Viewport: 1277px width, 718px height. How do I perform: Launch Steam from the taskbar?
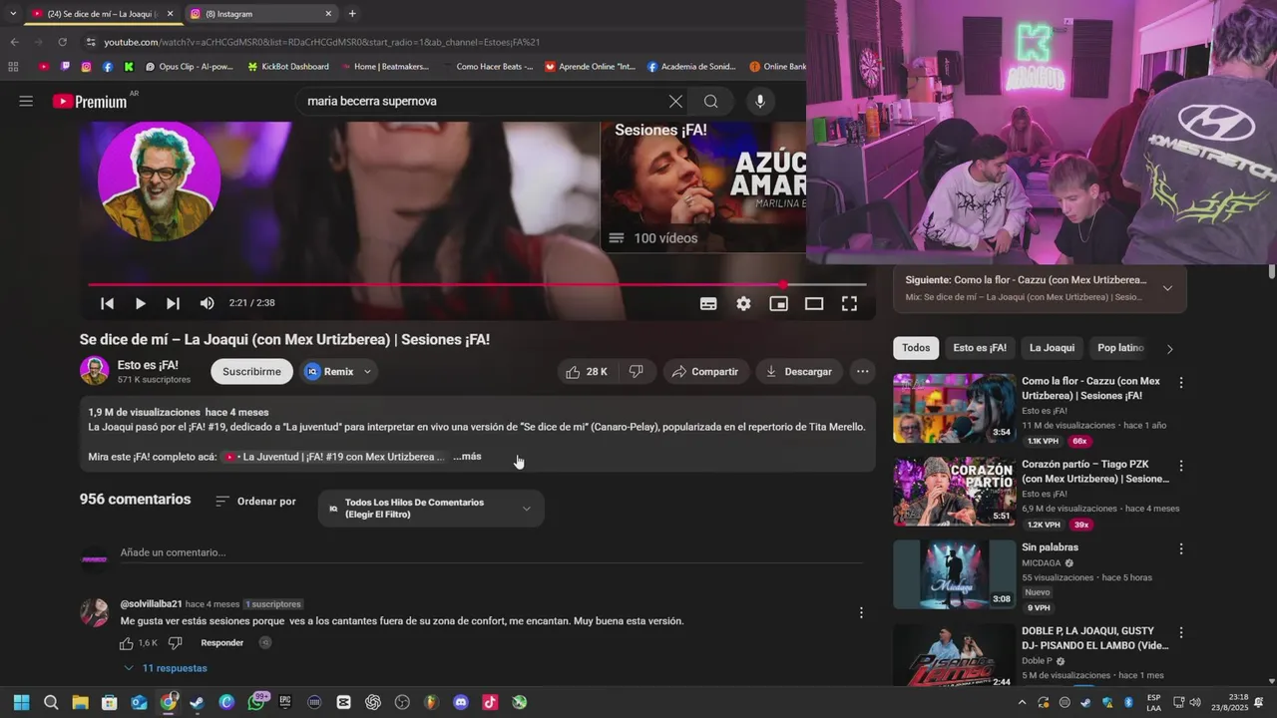point(198,702)
